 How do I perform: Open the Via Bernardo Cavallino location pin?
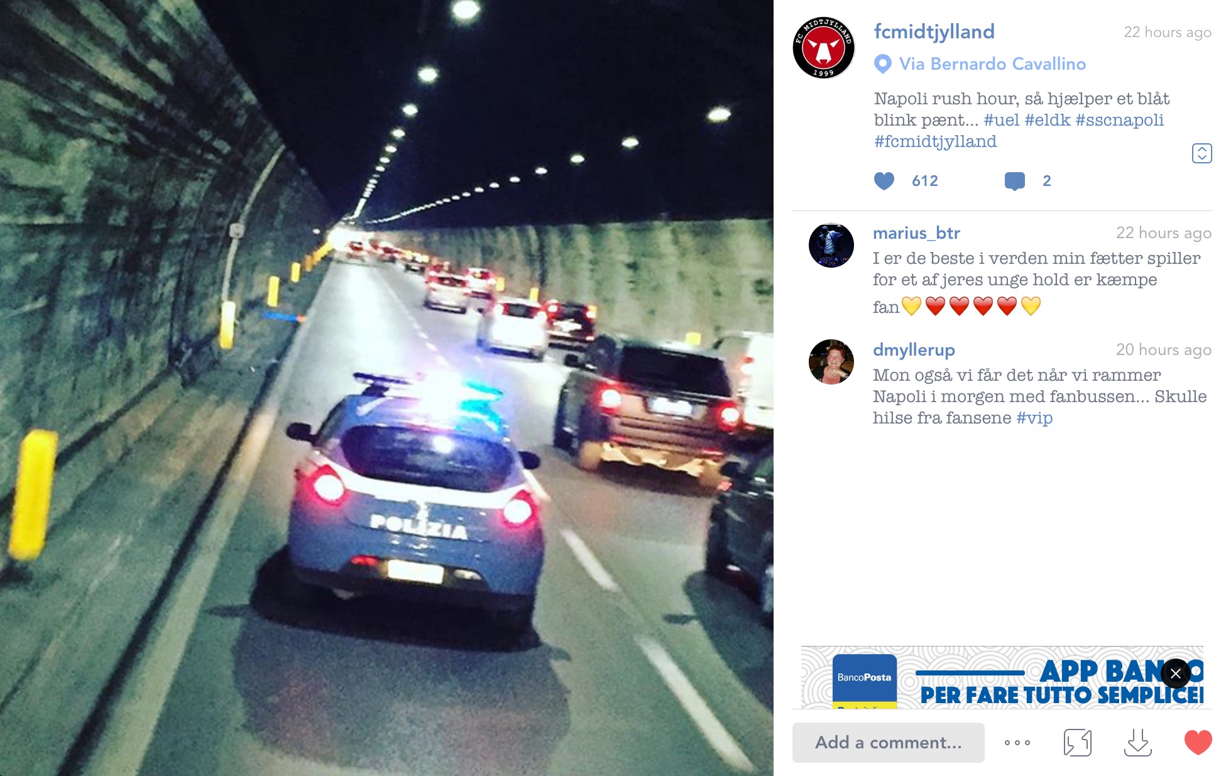(883, 64)
